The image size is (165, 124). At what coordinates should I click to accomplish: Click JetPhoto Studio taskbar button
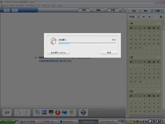click(x=88, y=122)
